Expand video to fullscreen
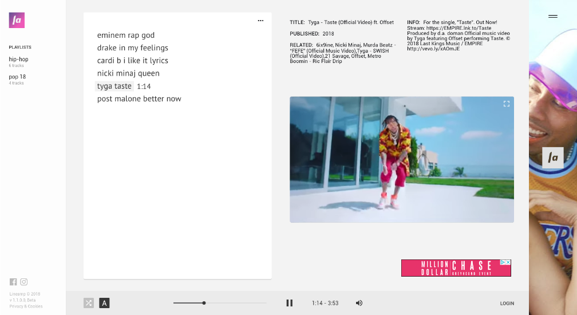577x315 pixels. (507, 104)
